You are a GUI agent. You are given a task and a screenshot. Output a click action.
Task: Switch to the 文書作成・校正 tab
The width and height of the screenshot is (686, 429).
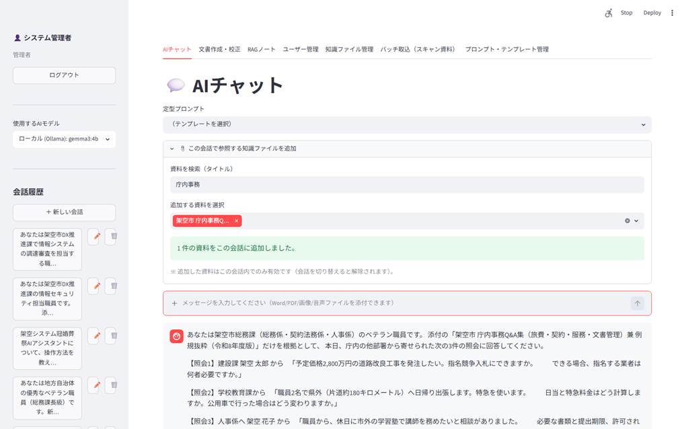point(219,49)
